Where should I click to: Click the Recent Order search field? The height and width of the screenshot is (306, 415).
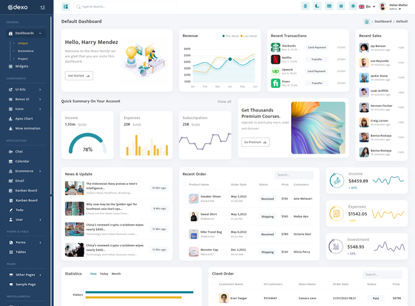(294, 175)
